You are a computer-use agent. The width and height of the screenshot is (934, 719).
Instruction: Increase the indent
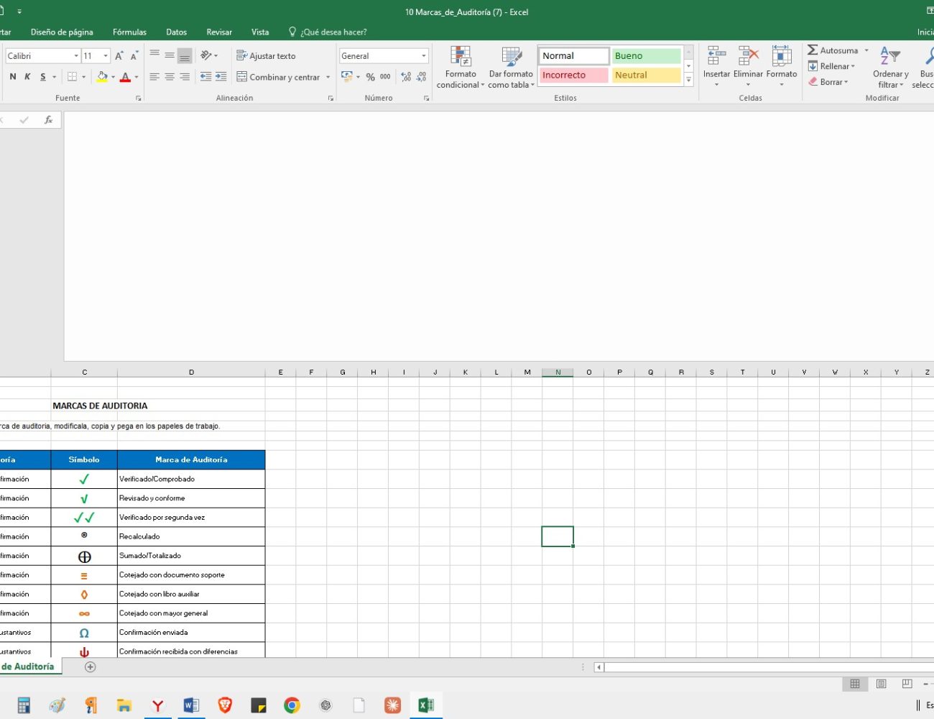coord(221,77)
